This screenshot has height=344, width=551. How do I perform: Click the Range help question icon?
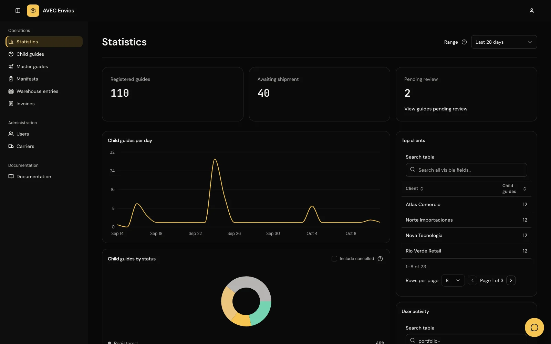464,42
